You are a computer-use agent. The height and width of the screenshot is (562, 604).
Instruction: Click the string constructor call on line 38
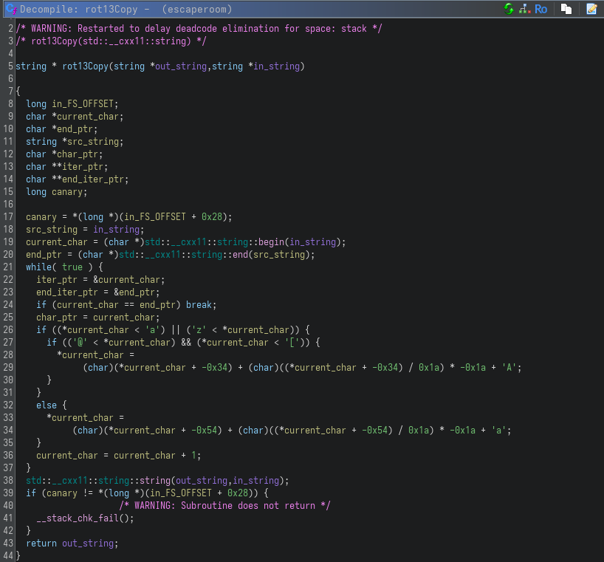coord(155,481)
